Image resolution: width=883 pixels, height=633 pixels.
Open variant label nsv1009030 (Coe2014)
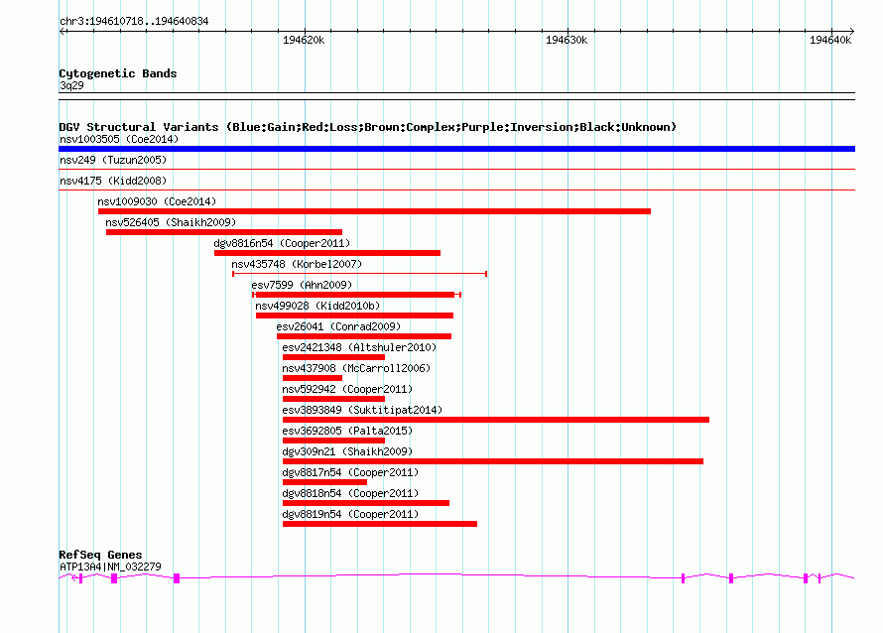157,201
